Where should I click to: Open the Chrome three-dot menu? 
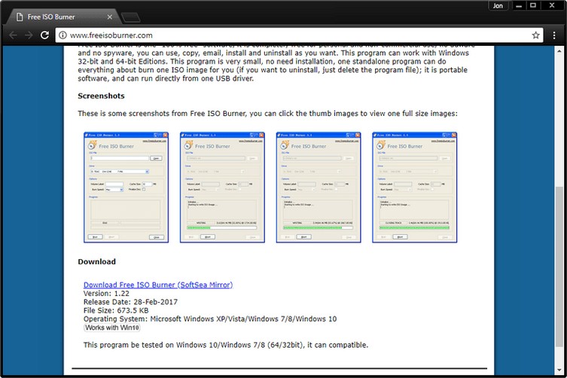pos(554,35)
